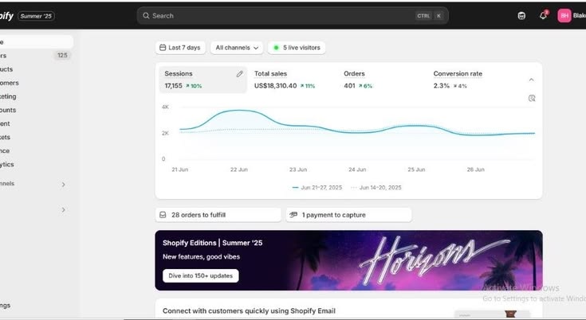Click the 125 orders count badge
586x320 pixels.
pos(62,55)
